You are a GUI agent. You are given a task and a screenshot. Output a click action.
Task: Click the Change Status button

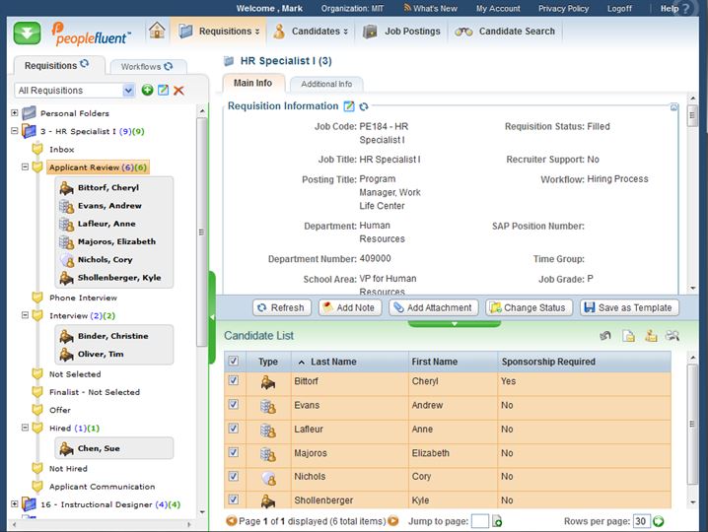[x=529, y=307]
